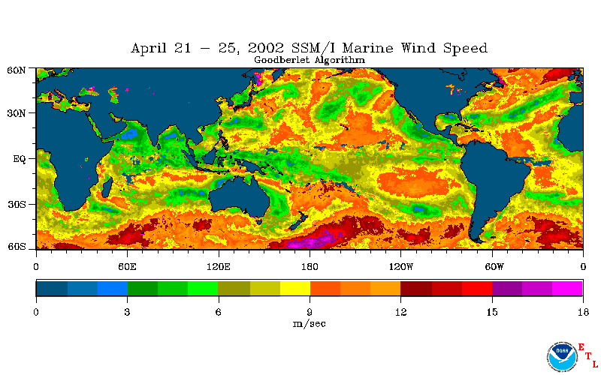Pick the bright yellow 8–9 m/sec swatch

pyautogui.click(x=295, y=289)
